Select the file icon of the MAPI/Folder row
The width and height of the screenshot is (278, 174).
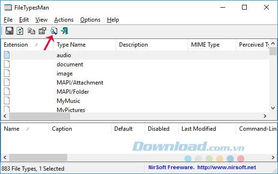(7, 91)
